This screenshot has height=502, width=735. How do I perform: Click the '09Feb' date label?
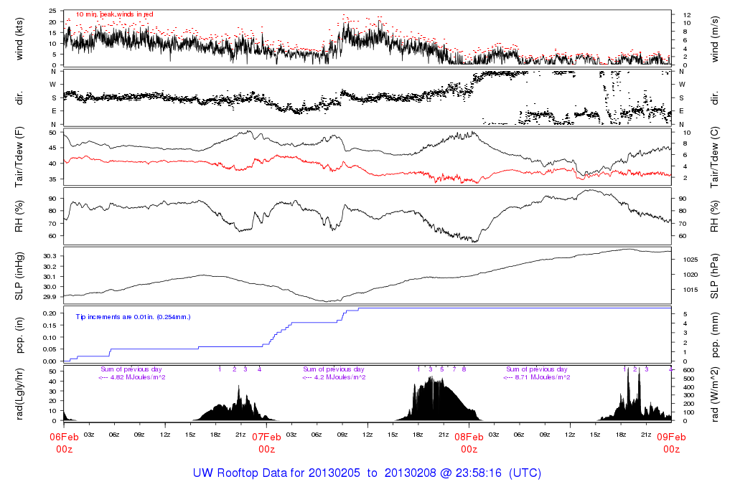point(671,437)
